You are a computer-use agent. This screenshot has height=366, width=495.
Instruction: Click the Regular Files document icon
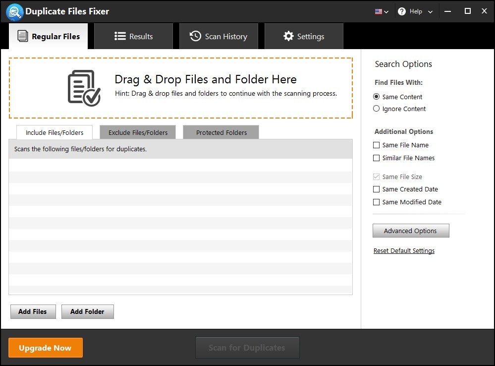click(x=22, y=36)
